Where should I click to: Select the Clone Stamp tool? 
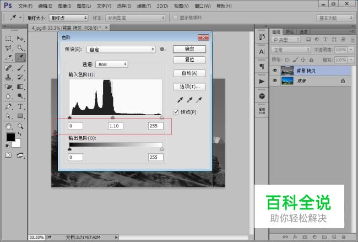[x=8, y=77]
